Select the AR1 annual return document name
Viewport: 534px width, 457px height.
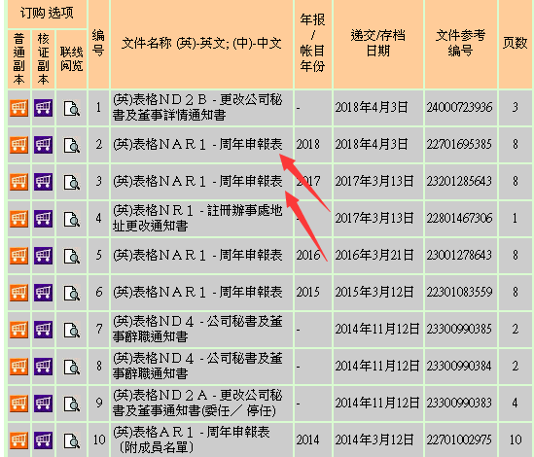[192, 439]
